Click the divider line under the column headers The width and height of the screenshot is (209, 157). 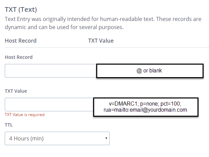(107, 48)
